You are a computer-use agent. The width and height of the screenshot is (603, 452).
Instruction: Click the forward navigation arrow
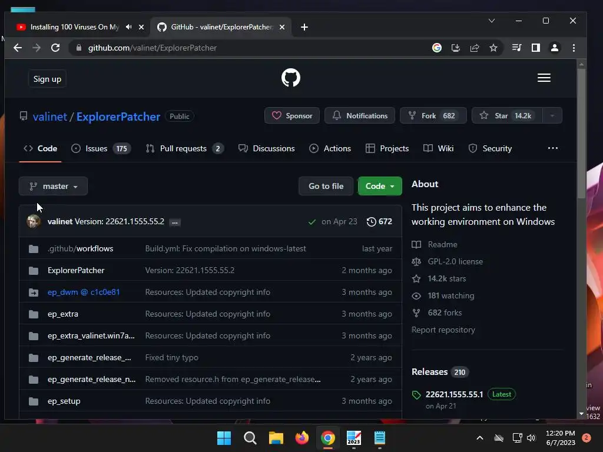pyautogui.click(x=37, y=48)
